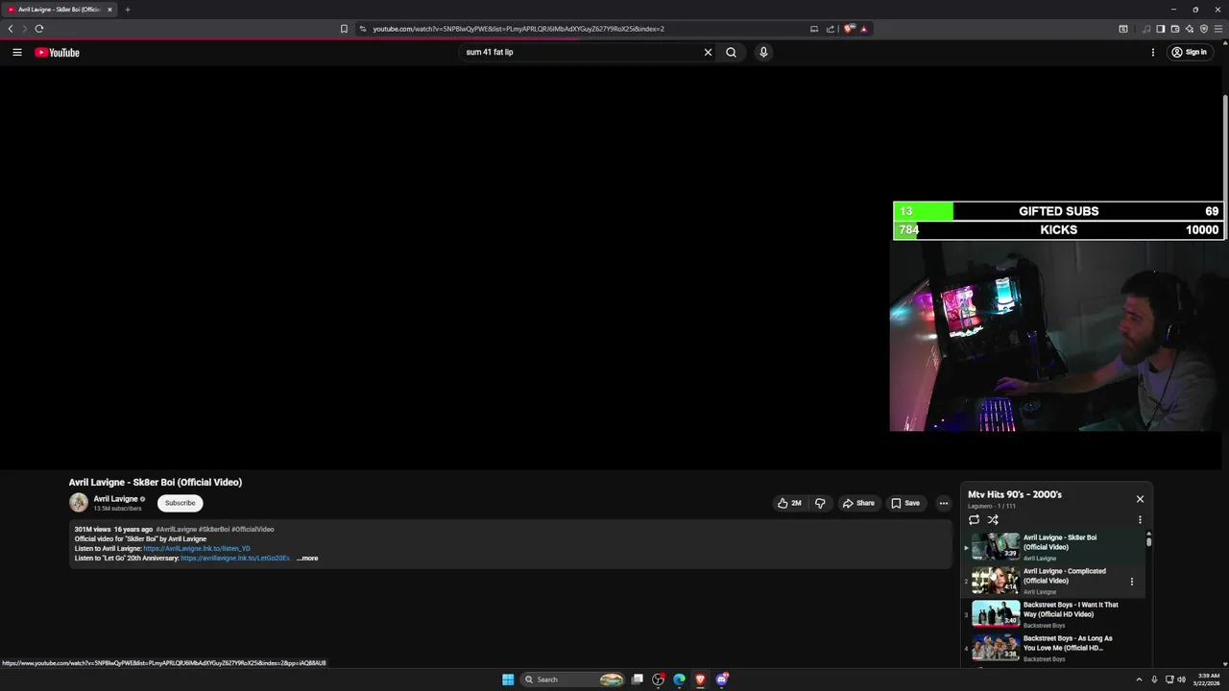Open Brave Wallet icon
This screenshot has height=691, width=1229.
(x=1174, y=29)
